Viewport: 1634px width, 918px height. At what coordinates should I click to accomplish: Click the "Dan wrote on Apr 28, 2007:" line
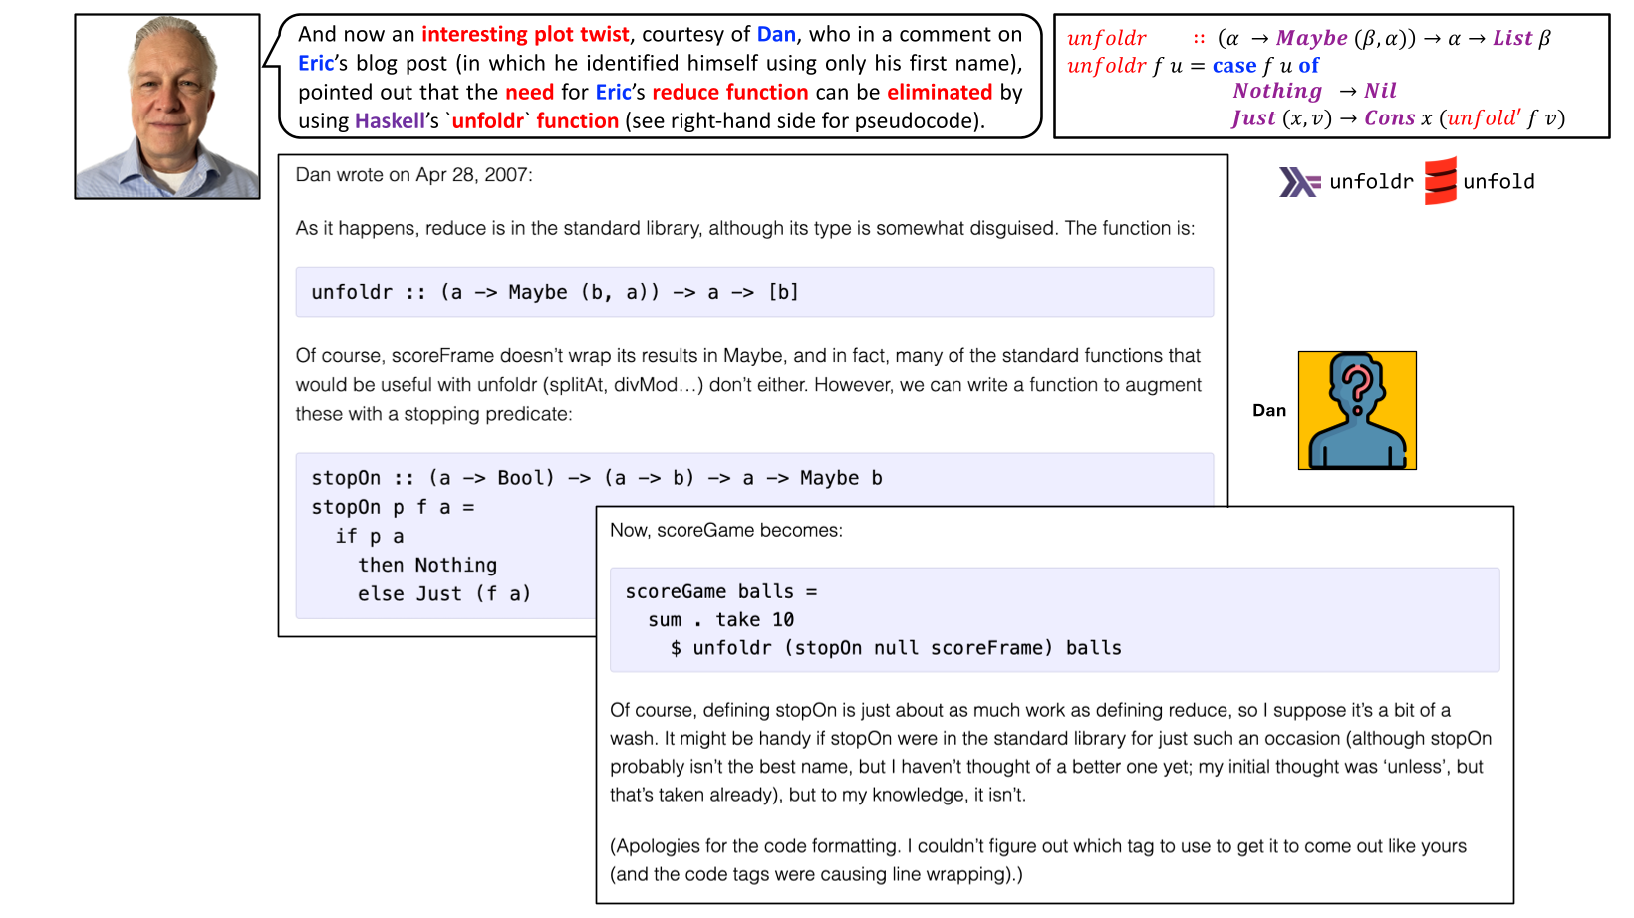[414, 175]
